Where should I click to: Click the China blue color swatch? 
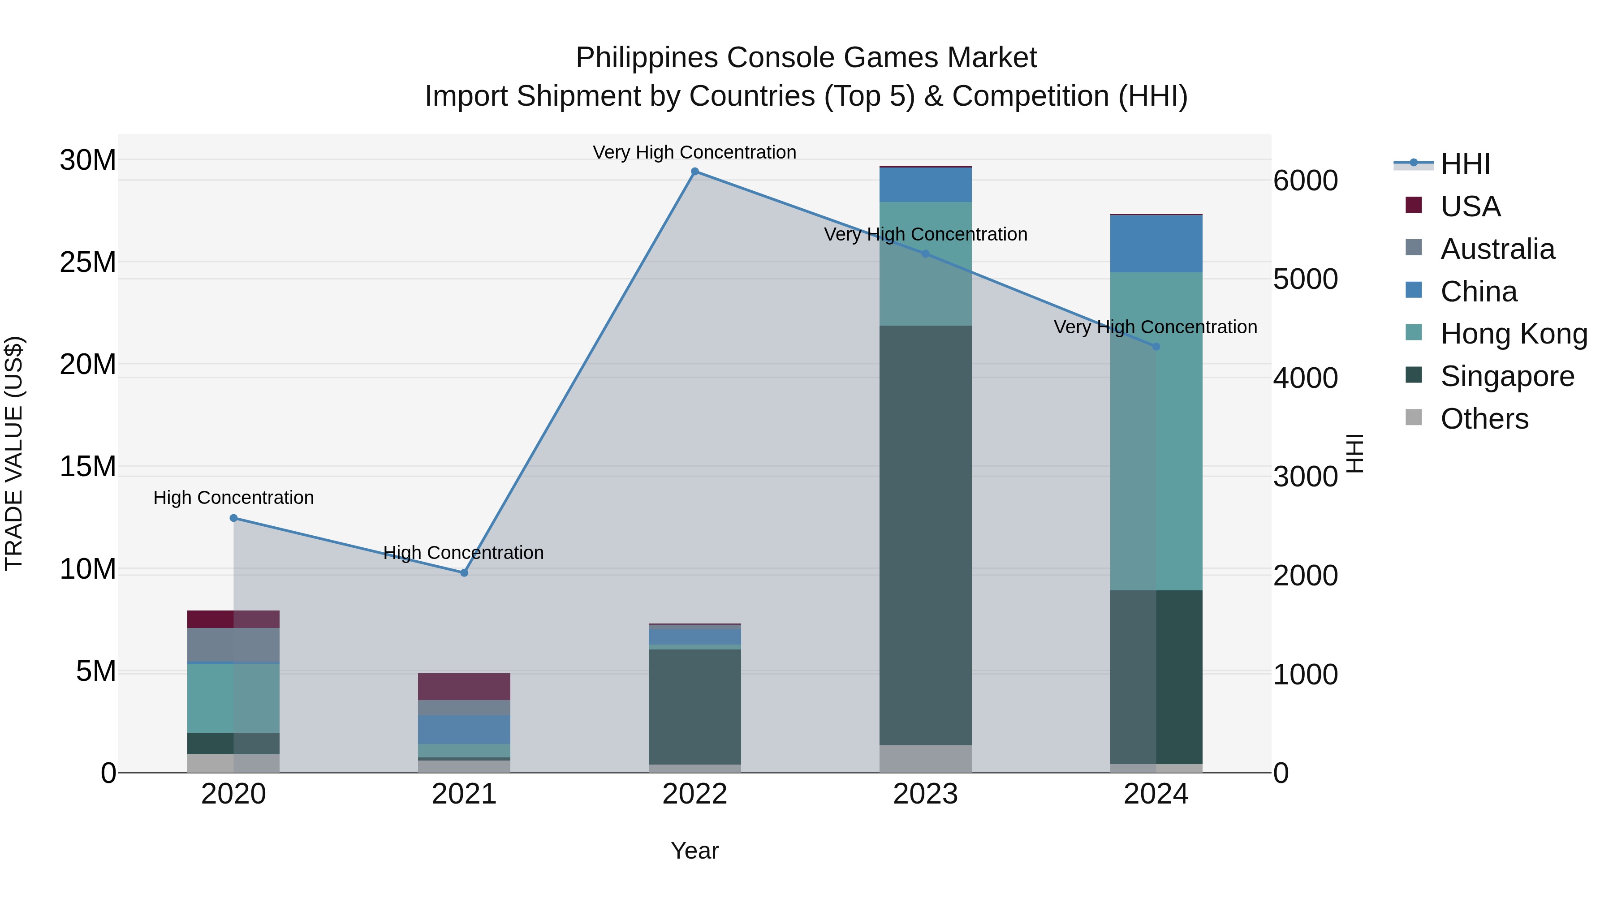click(x=1414, y=290)
